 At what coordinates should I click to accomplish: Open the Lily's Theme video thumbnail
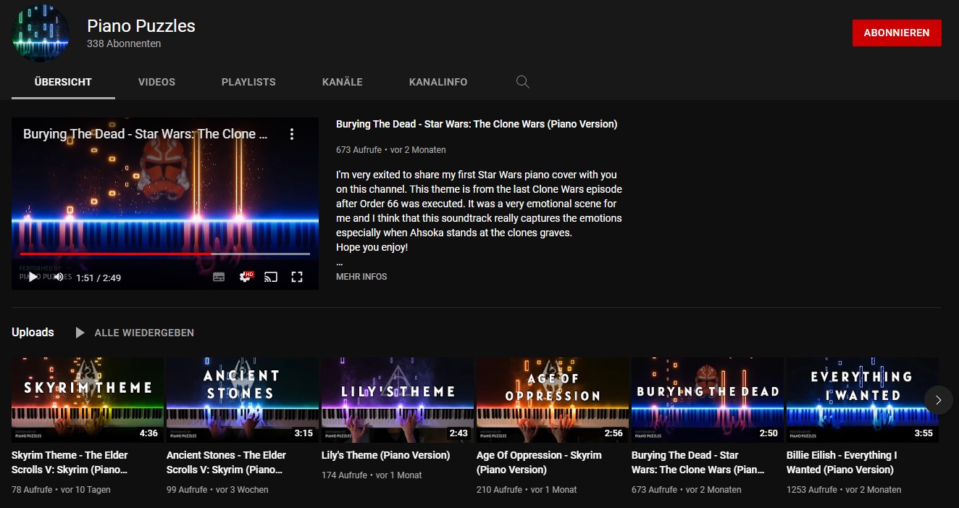coord(398,400)
